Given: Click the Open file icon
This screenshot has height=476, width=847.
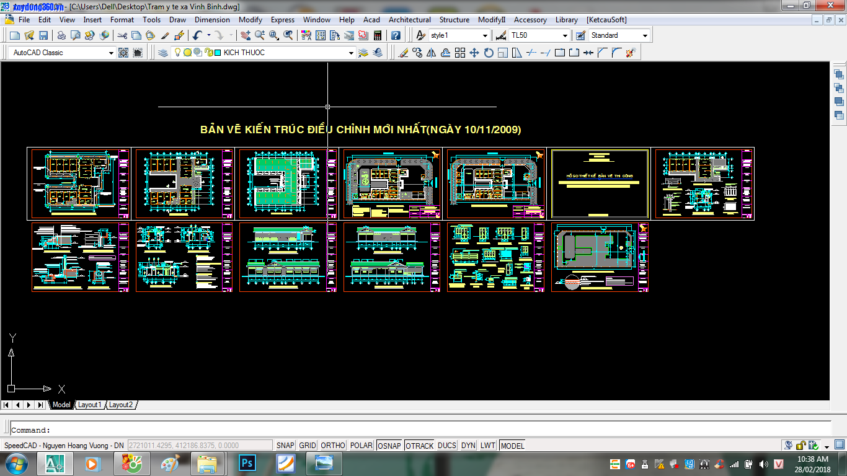Looking at the screenshot, I should pyautogui.click(x=29, y=35).
